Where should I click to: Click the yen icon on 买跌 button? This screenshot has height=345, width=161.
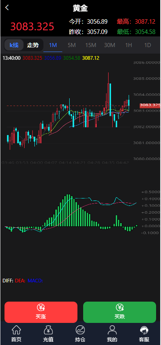point(120,308)
